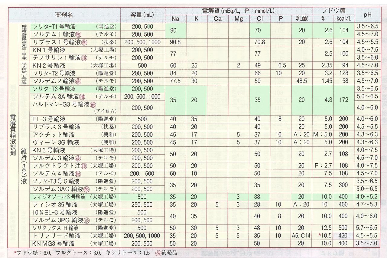Select the pH range 4.0～5.2
387x258 pixels.
tap(367, 197)
